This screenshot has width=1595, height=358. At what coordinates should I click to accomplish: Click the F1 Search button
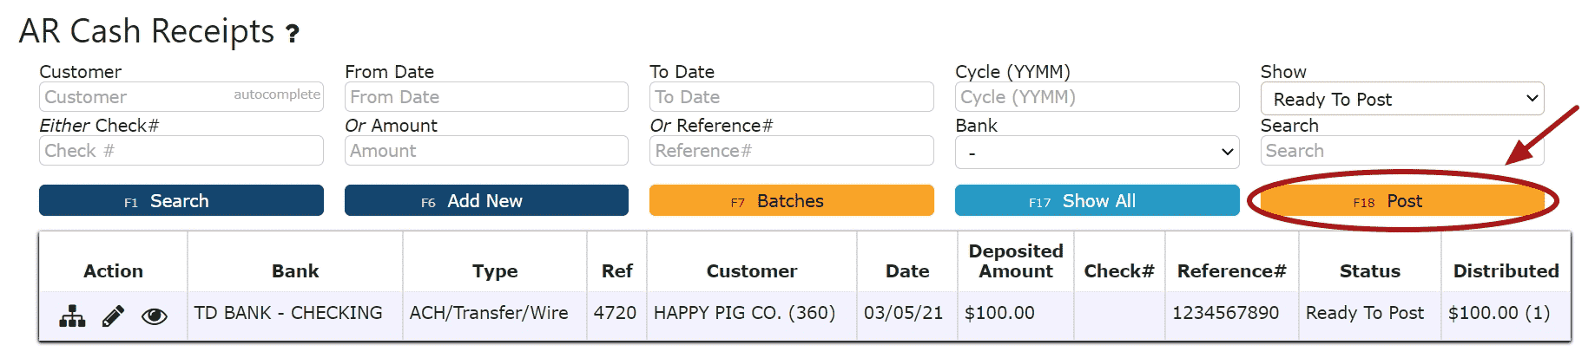181,200
